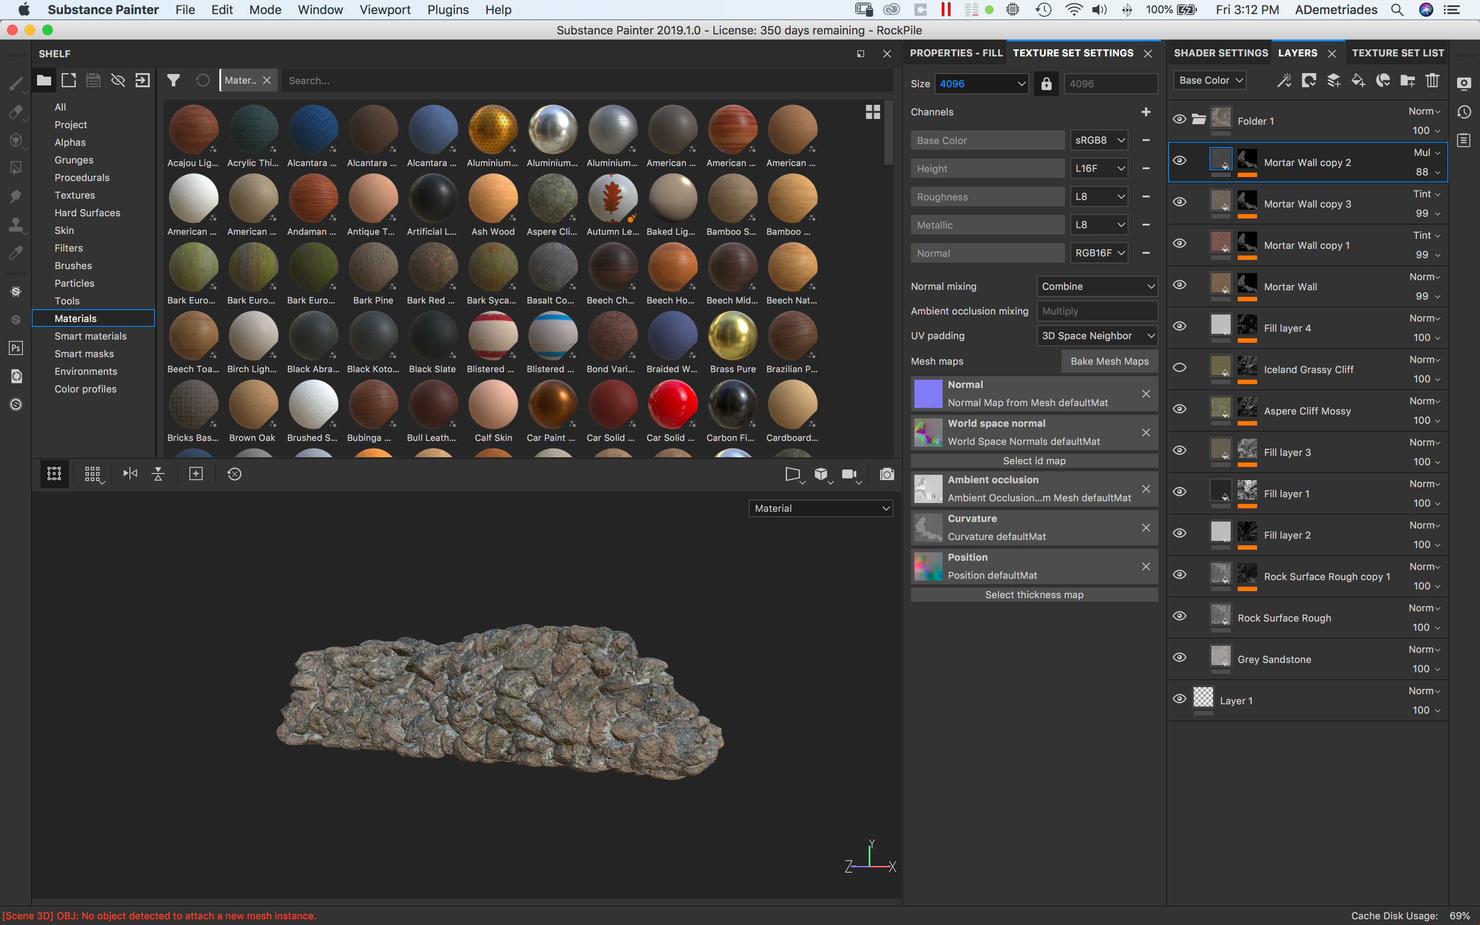The width and height of the screenshot is (1480, 925).
Task: Open macOS Spotlight search icon
Action: click(x=1397, y=10)
